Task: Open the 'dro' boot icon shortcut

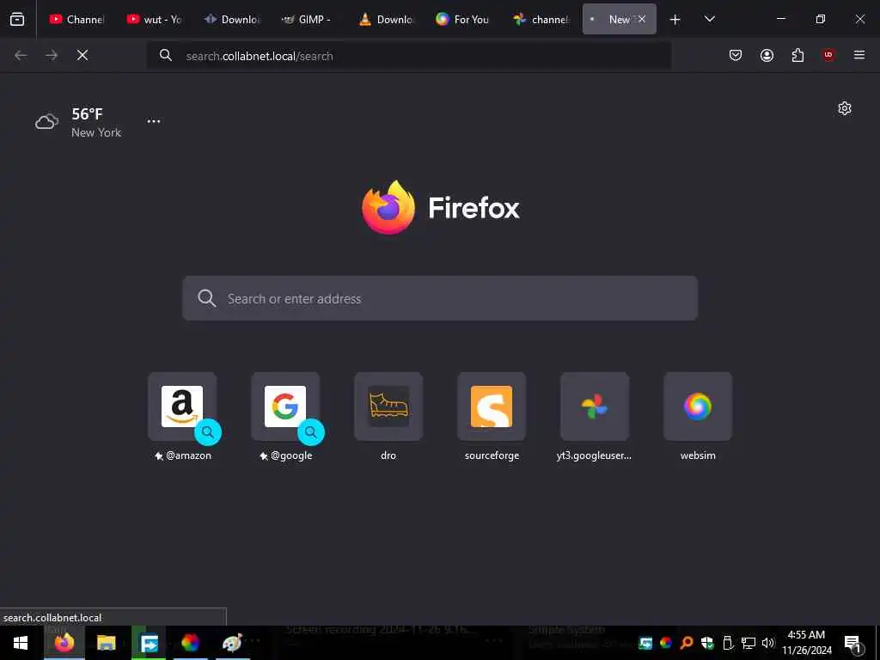Action: tap(388, 406)
